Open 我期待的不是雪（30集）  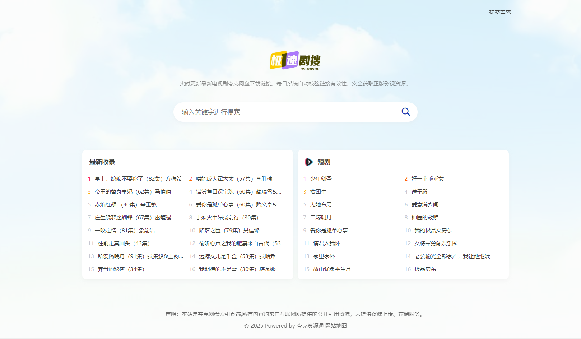pos(237,269)
